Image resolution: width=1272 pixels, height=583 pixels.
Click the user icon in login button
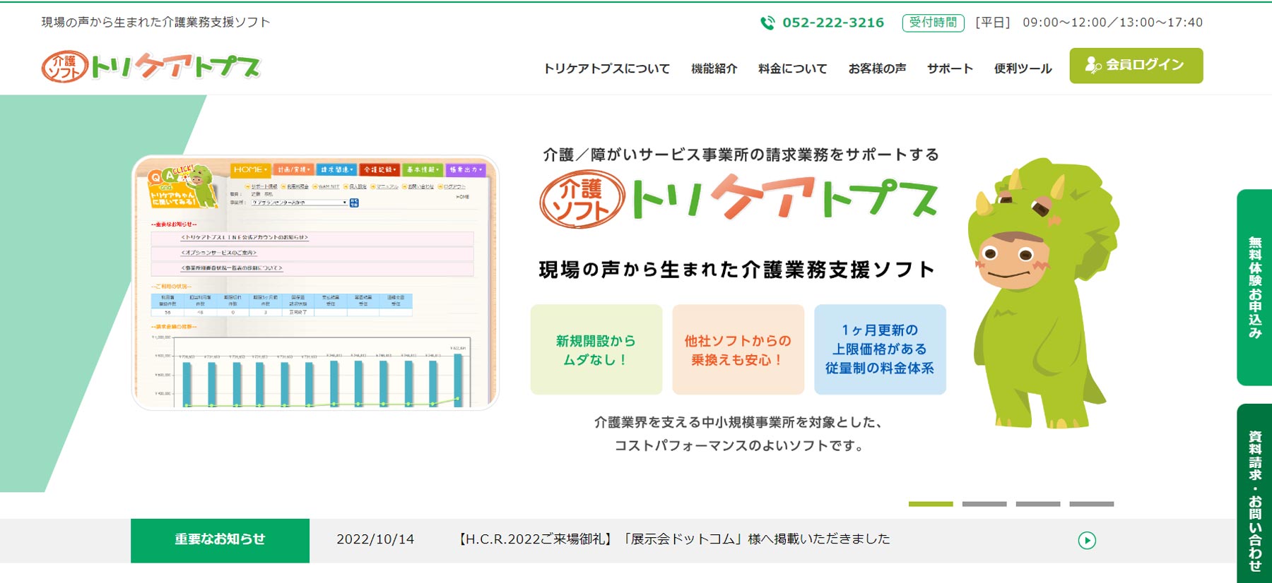[1093, 65]
